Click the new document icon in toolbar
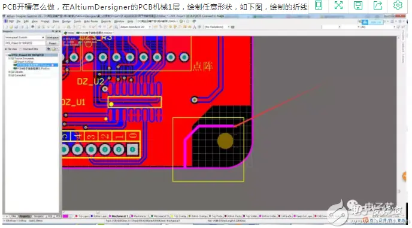The height and width of the screenshot is (228, 412). (7, 27)
